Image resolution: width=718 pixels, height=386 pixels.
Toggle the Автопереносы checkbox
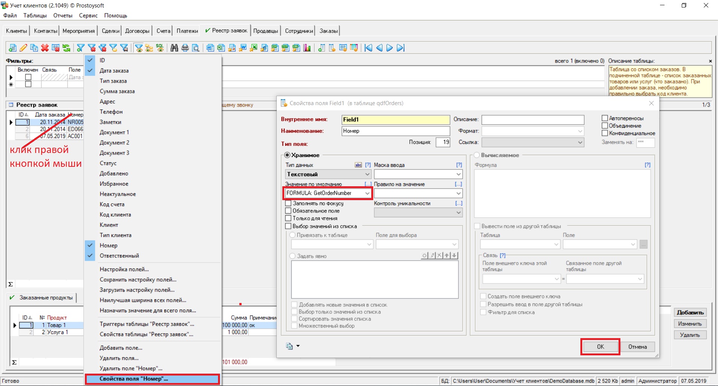tap(605, 118)
